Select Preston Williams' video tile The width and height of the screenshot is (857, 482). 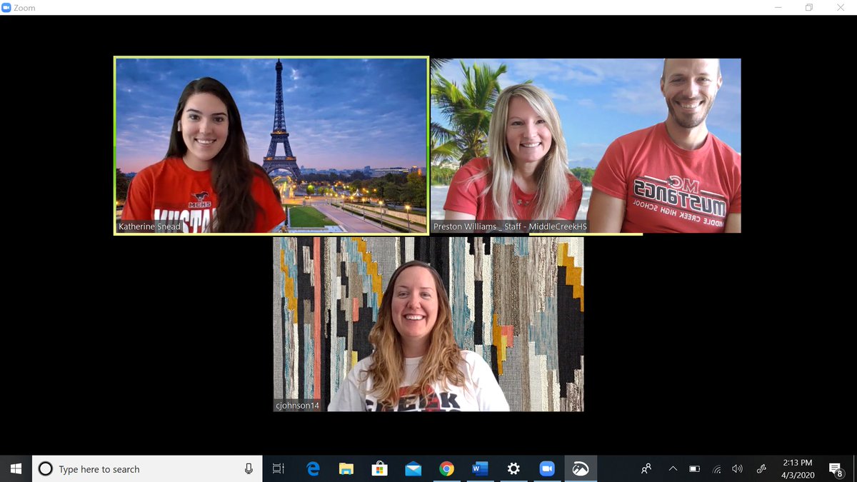click(586, 146)
